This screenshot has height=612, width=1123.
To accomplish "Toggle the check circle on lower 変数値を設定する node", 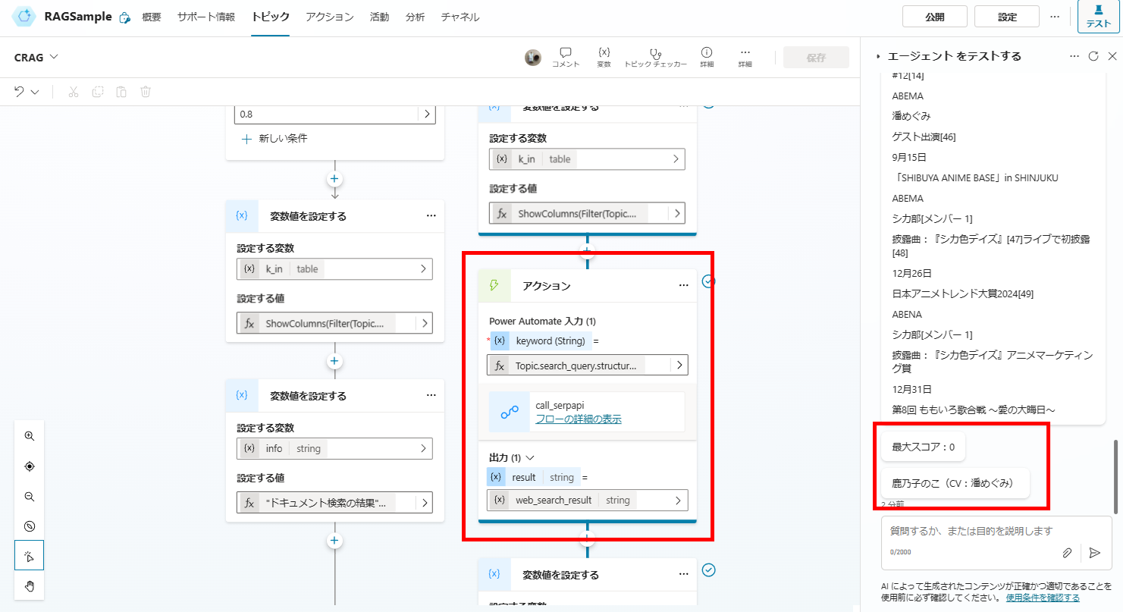I will [708, 571].
